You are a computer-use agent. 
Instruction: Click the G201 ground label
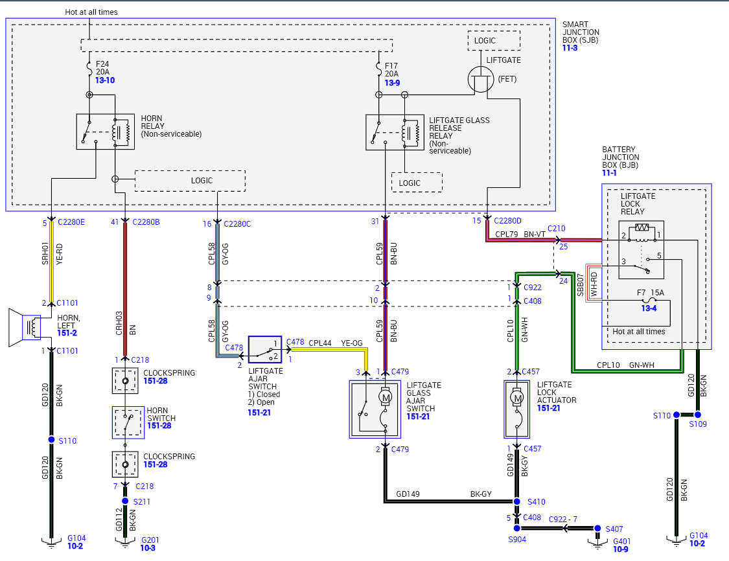click(x=150, y=540)
